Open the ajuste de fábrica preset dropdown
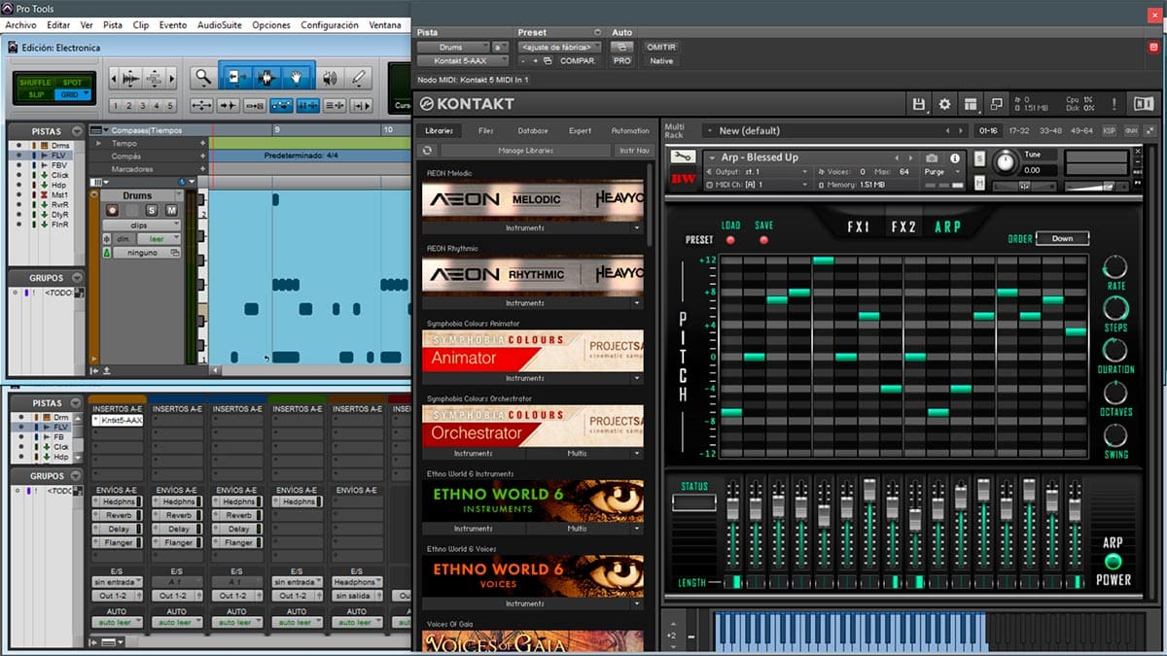Screen dimensions: 1167x656 (560, 47)
